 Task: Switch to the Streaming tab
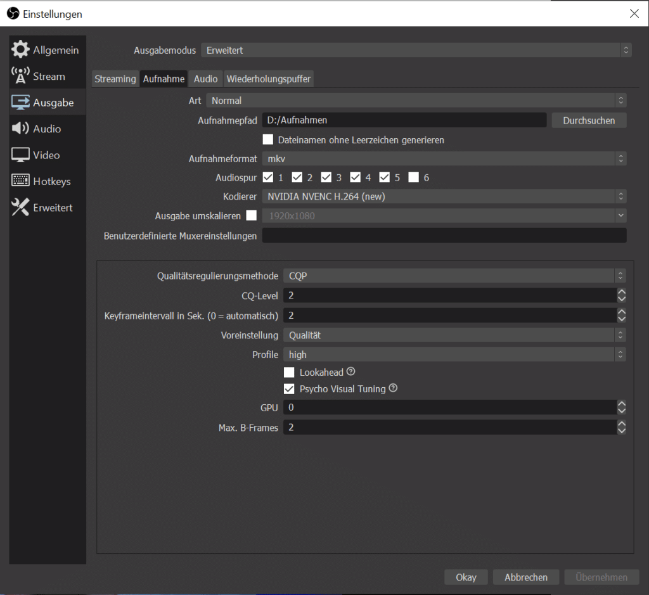(115, 79)
